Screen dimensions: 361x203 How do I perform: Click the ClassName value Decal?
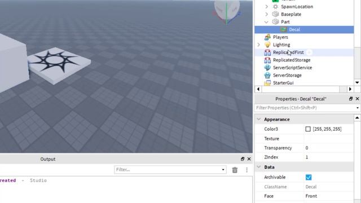point(311,187)
